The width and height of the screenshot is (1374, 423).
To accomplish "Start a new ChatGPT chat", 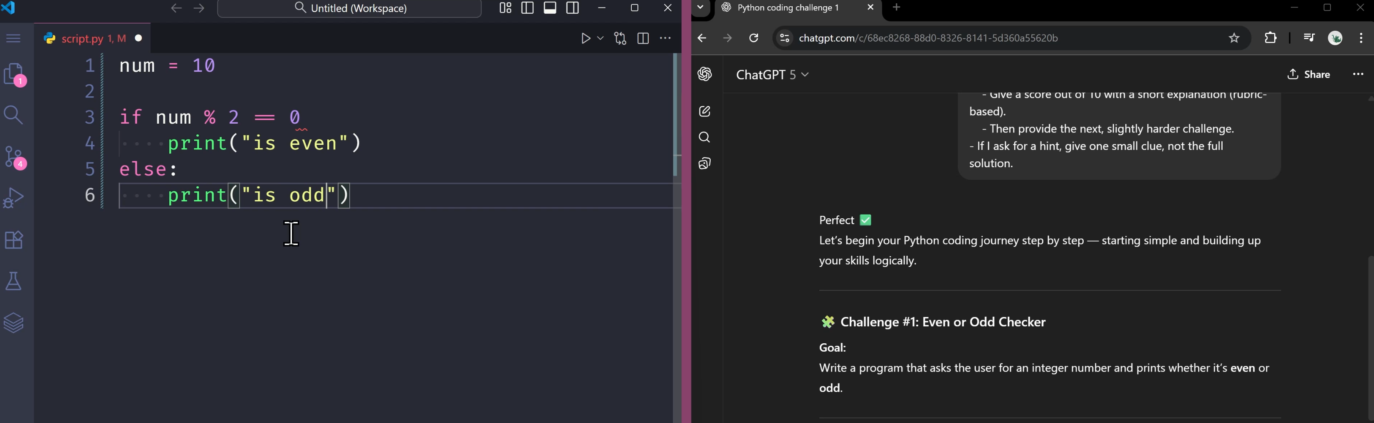I will tap(704, 111).
